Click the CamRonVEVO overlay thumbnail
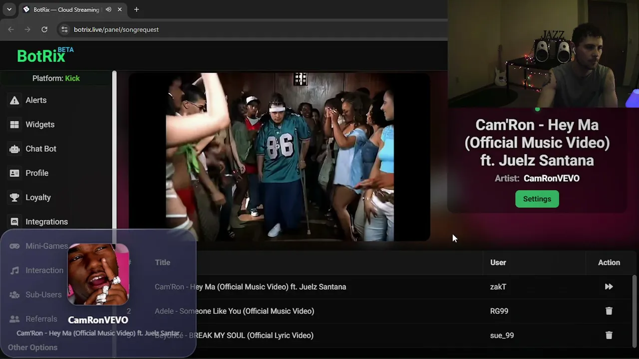 click(x=98, y=274)
